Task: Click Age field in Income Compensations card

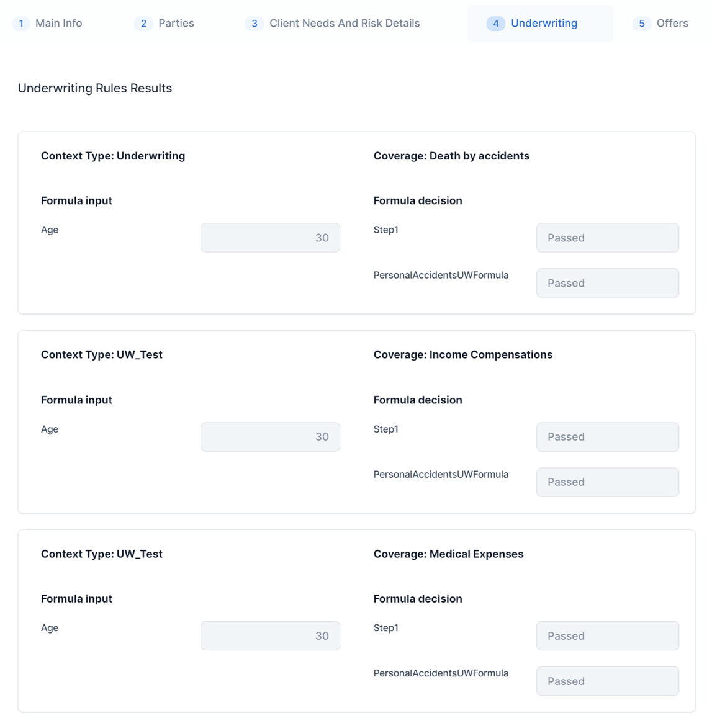Action: click(270, 437)
